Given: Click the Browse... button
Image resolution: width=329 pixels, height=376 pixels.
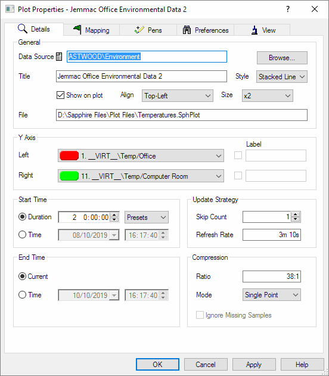Looking at the screenshot, I should [282, 58].
